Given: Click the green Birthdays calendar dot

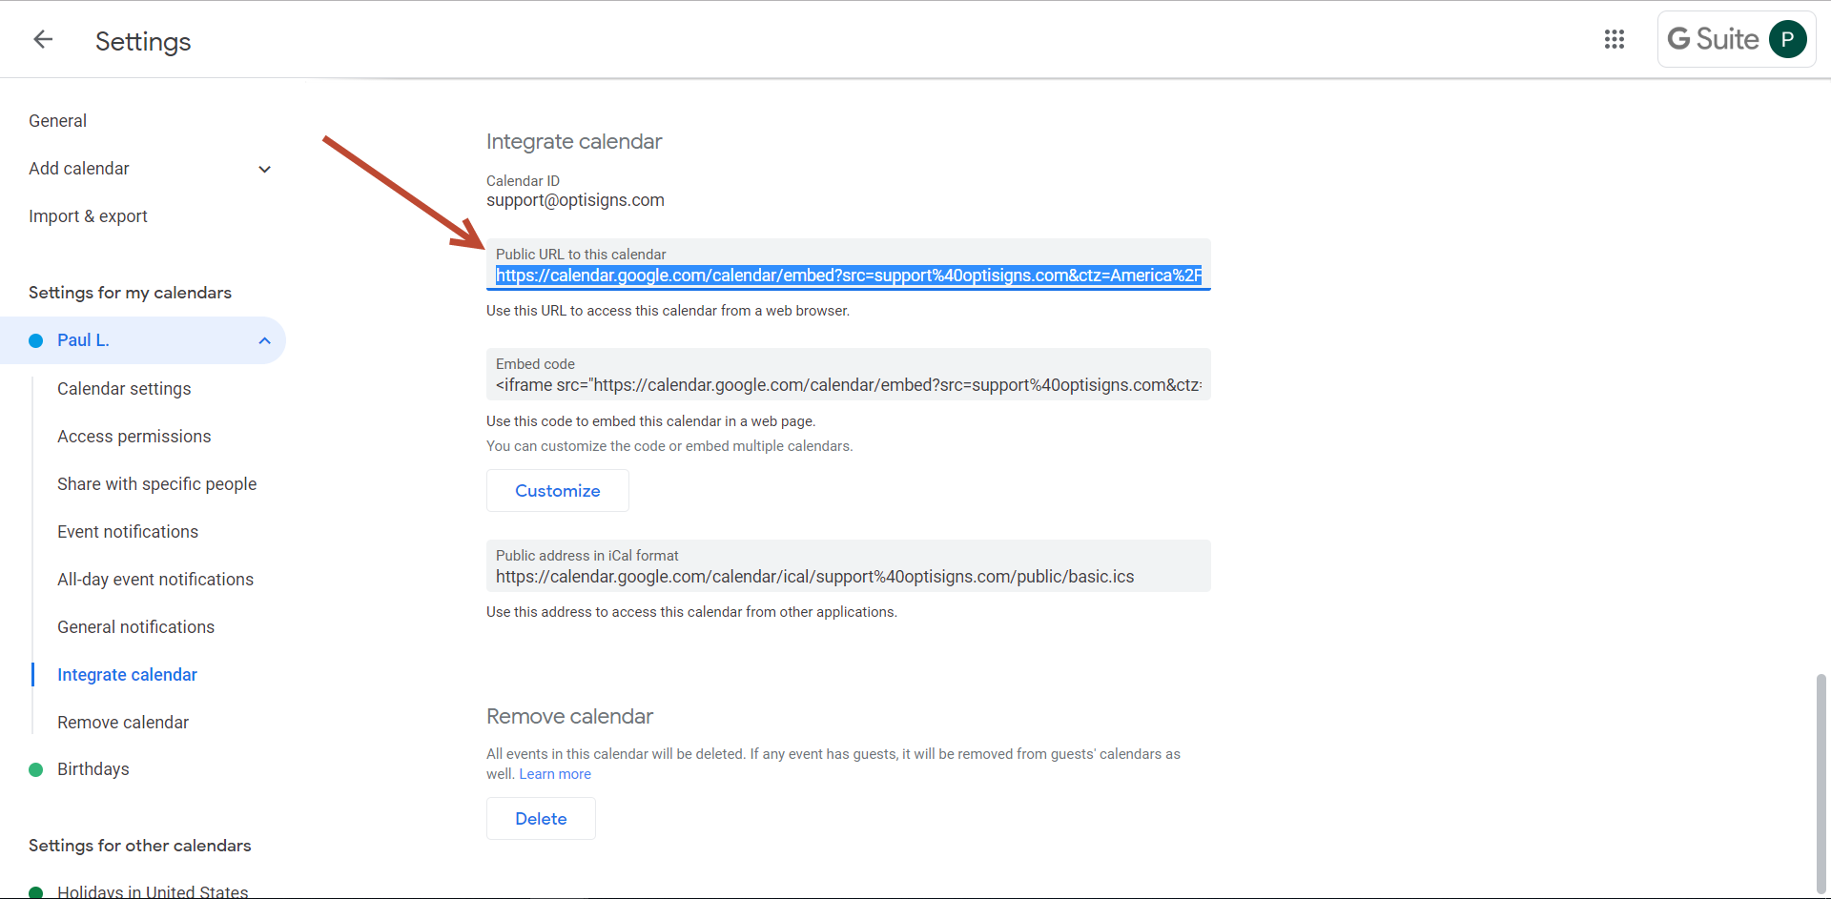Looking at the screenshot, I should (x=36, y=769).
